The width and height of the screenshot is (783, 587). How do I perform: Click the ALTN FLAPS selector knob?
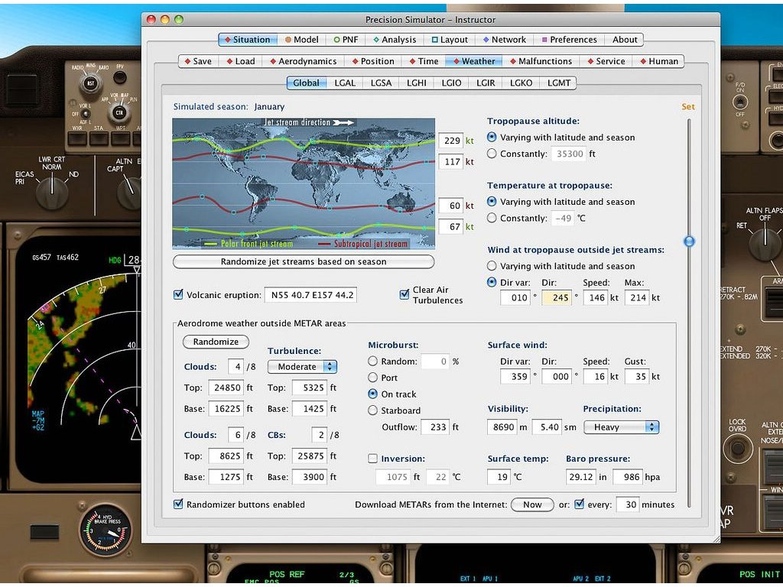click(x=765, y=243)
